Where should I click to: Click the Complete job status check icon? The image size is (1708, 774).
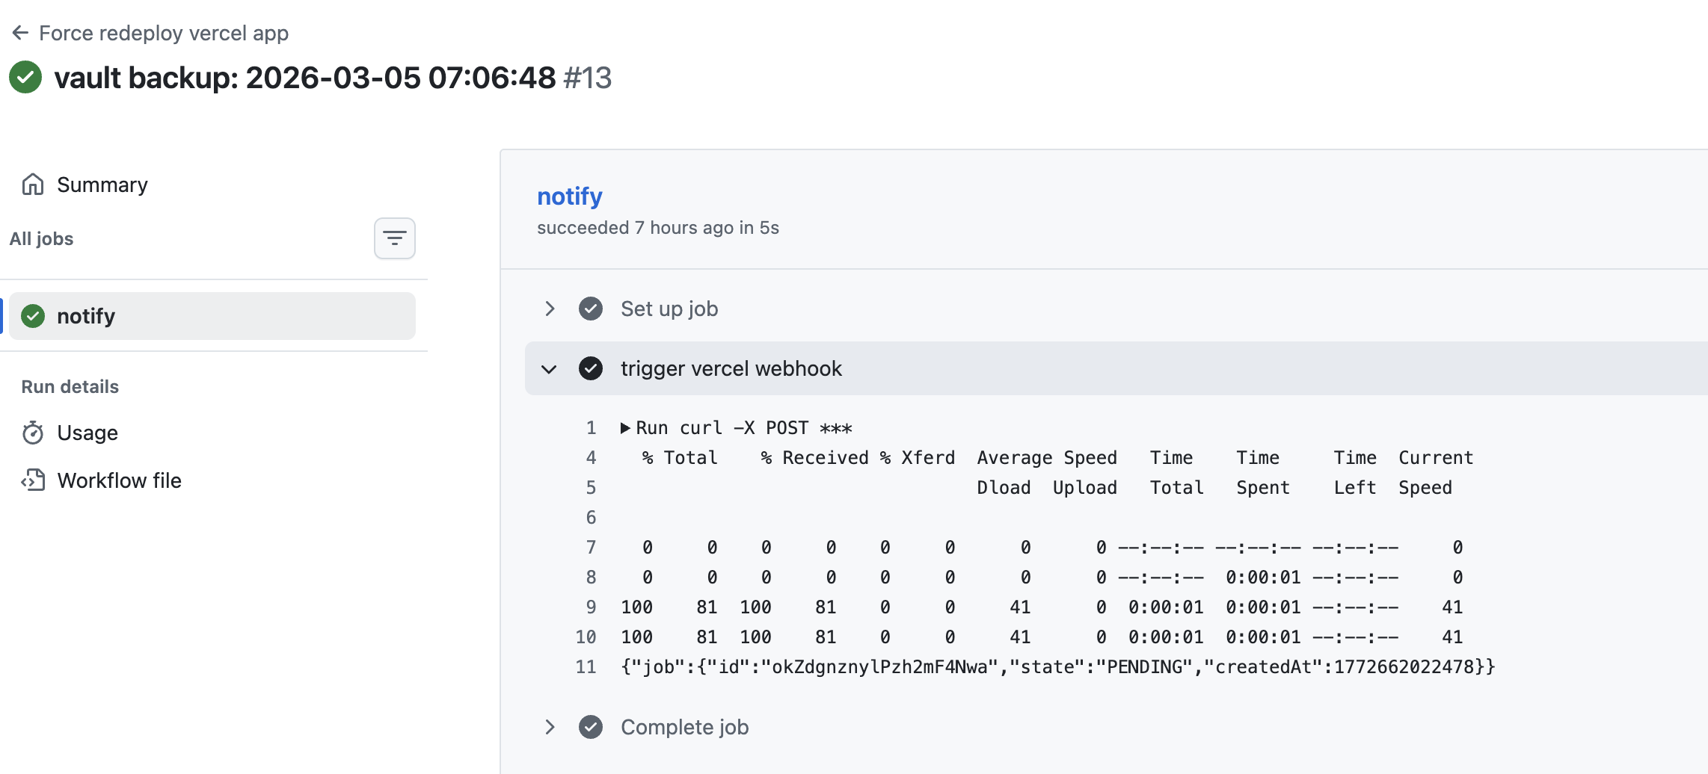591,727
